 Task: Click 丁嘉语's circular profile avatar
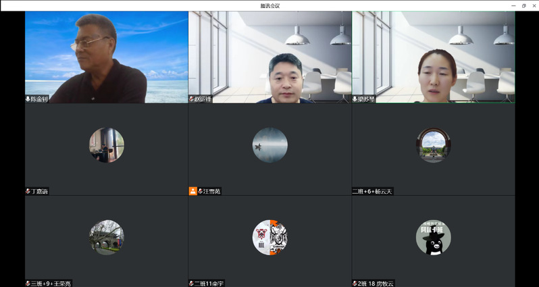pyautogui.click(x=106, y=145)
